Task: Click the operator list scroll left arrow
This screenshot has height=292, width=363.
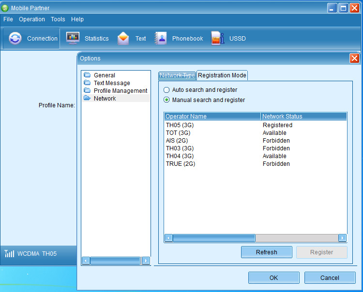Action: [168, 238]
